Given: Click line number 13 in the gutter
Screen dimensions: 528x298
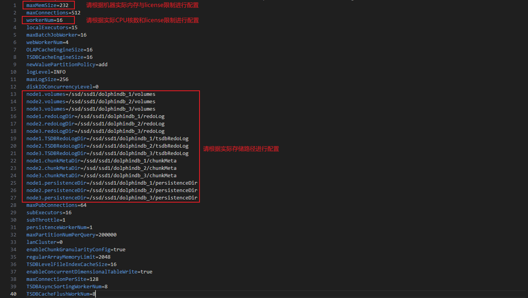Looking at the screenshot, I should (x=13, y=94).
